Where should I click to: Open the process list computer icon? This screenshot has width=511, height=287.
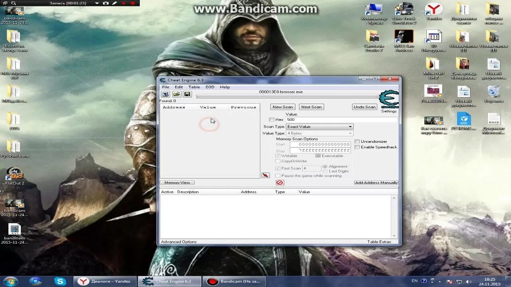[x=165, y=94]
